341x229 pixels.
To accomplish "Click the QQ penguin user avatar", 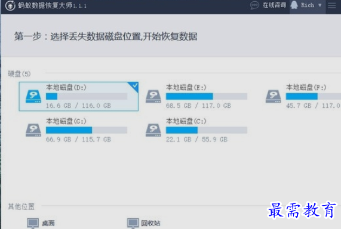I will point(294,5).
